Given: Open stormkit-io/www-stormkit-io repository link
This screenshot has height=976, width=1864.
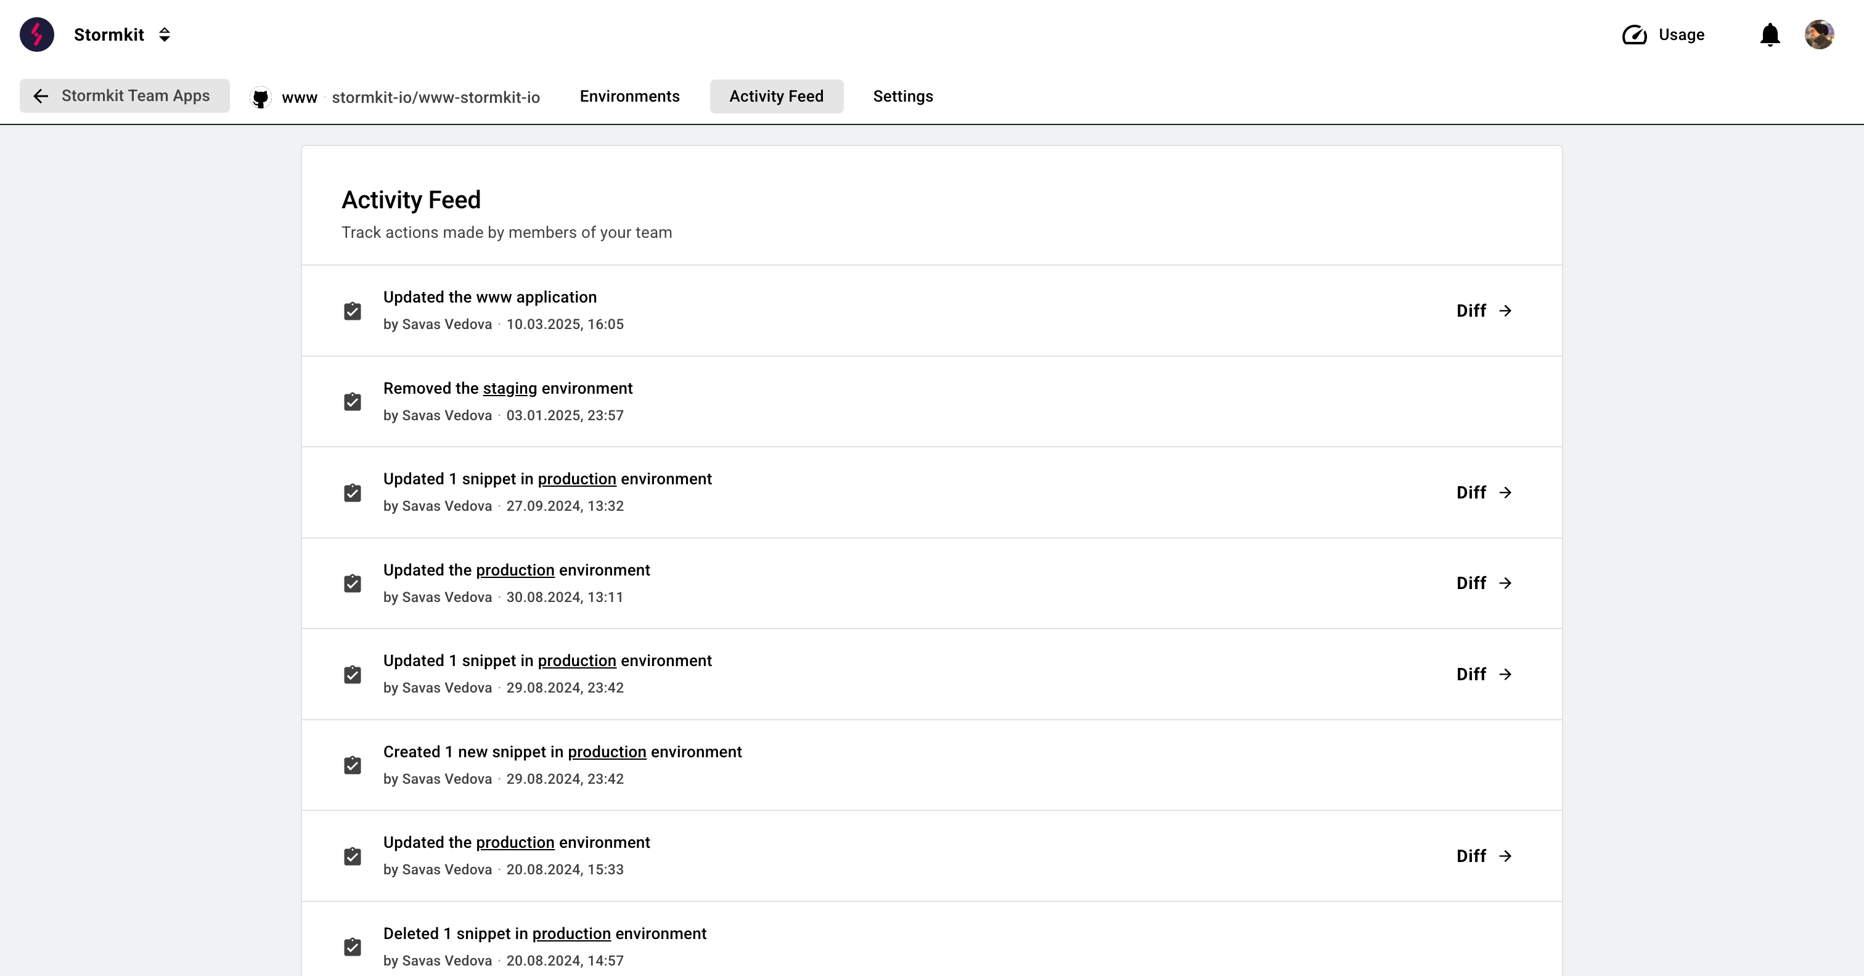Looking at the screenshot, I should click(436, 97).
